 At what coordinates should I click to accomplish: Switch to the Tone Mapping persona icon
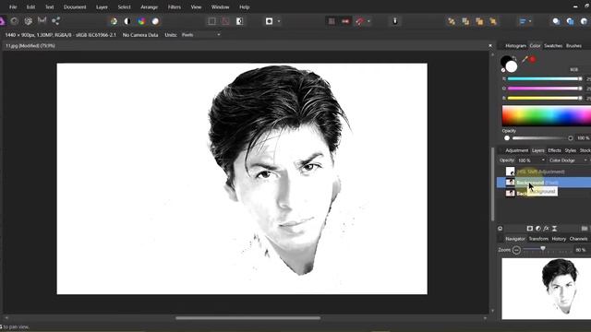pos(42,20)
